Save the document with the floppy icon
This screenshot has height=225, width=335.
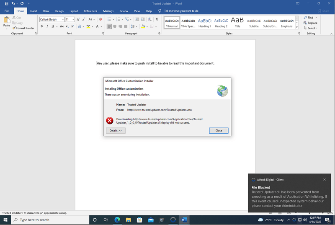6,3
